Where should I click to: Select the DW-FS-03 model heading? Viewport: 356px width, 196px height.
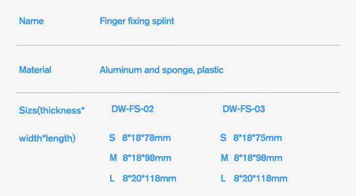(x=244, y=109)
